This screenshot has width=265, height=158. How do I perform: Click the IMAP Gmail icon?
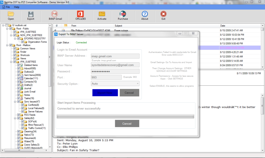pyautogui.click(x=54, y=16)
